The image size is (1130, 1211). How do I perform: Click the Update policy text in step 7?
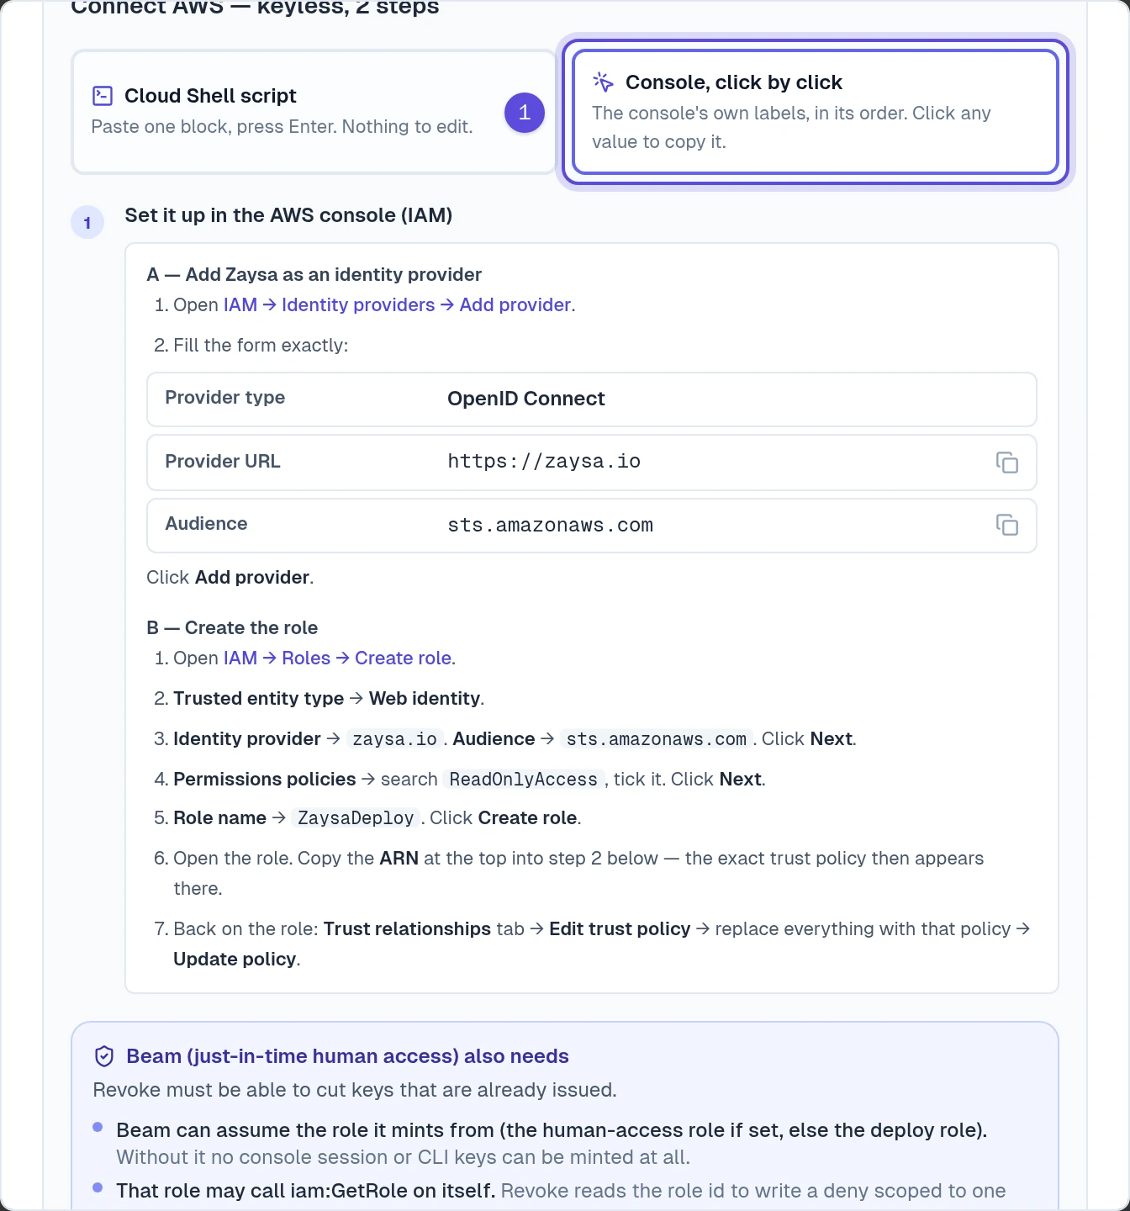click(x=235, y=959)
